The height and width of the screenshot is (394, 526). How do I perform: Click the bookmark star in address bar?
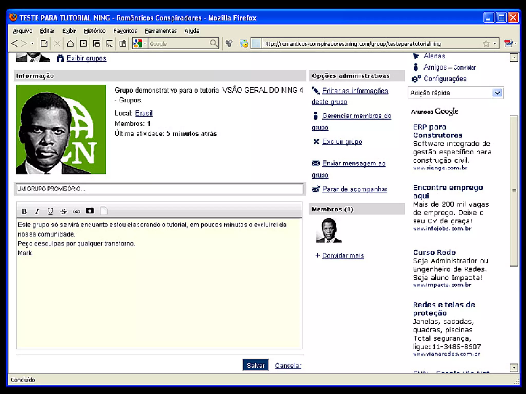[486, 44]
